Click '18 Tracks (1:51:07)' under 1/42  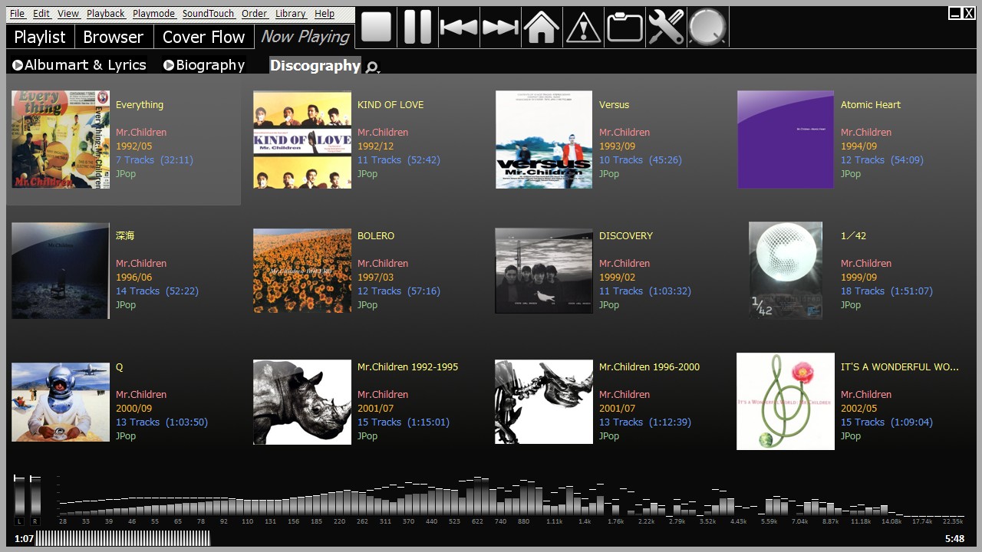pos(887,291)
